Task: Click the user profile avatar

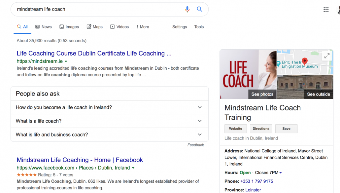Action: (339, 10)
